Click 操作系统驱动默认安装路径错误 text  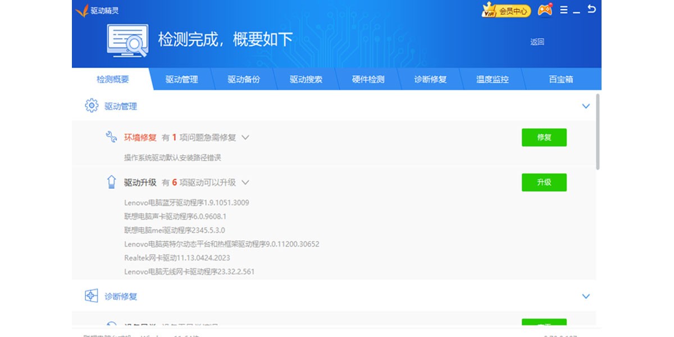pos(172,158)
